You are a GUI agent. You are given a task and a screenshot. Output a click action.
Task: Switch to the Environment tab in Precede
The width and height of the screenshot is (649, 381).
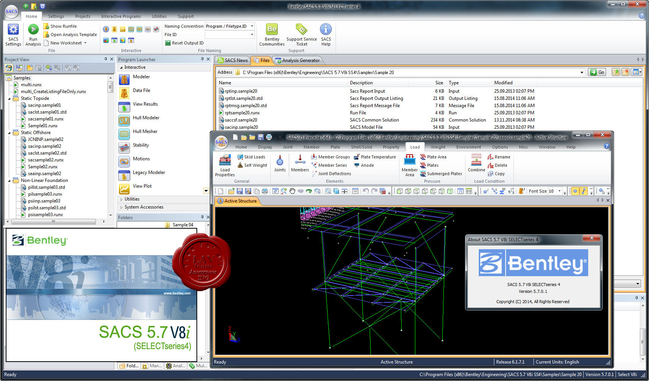click(469, 147)
